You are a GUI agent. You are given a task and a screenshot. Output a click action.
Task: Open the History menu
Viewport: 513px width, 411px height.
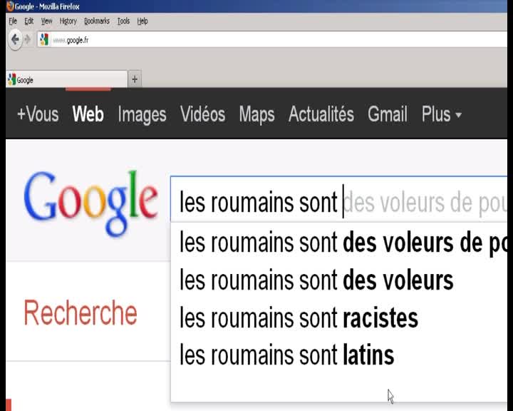click(68, 21)
